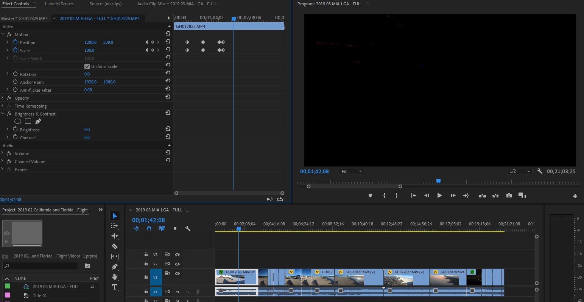This screenshot has width=584, height=302.
Task: Collapse the Brightness & Contrast effect
Action: point(3,114)
